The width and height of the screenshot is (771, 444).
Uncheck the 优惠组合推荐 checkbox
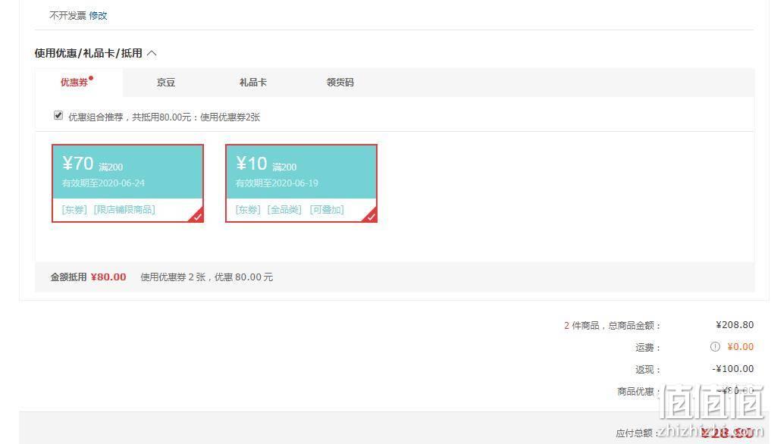58,116
